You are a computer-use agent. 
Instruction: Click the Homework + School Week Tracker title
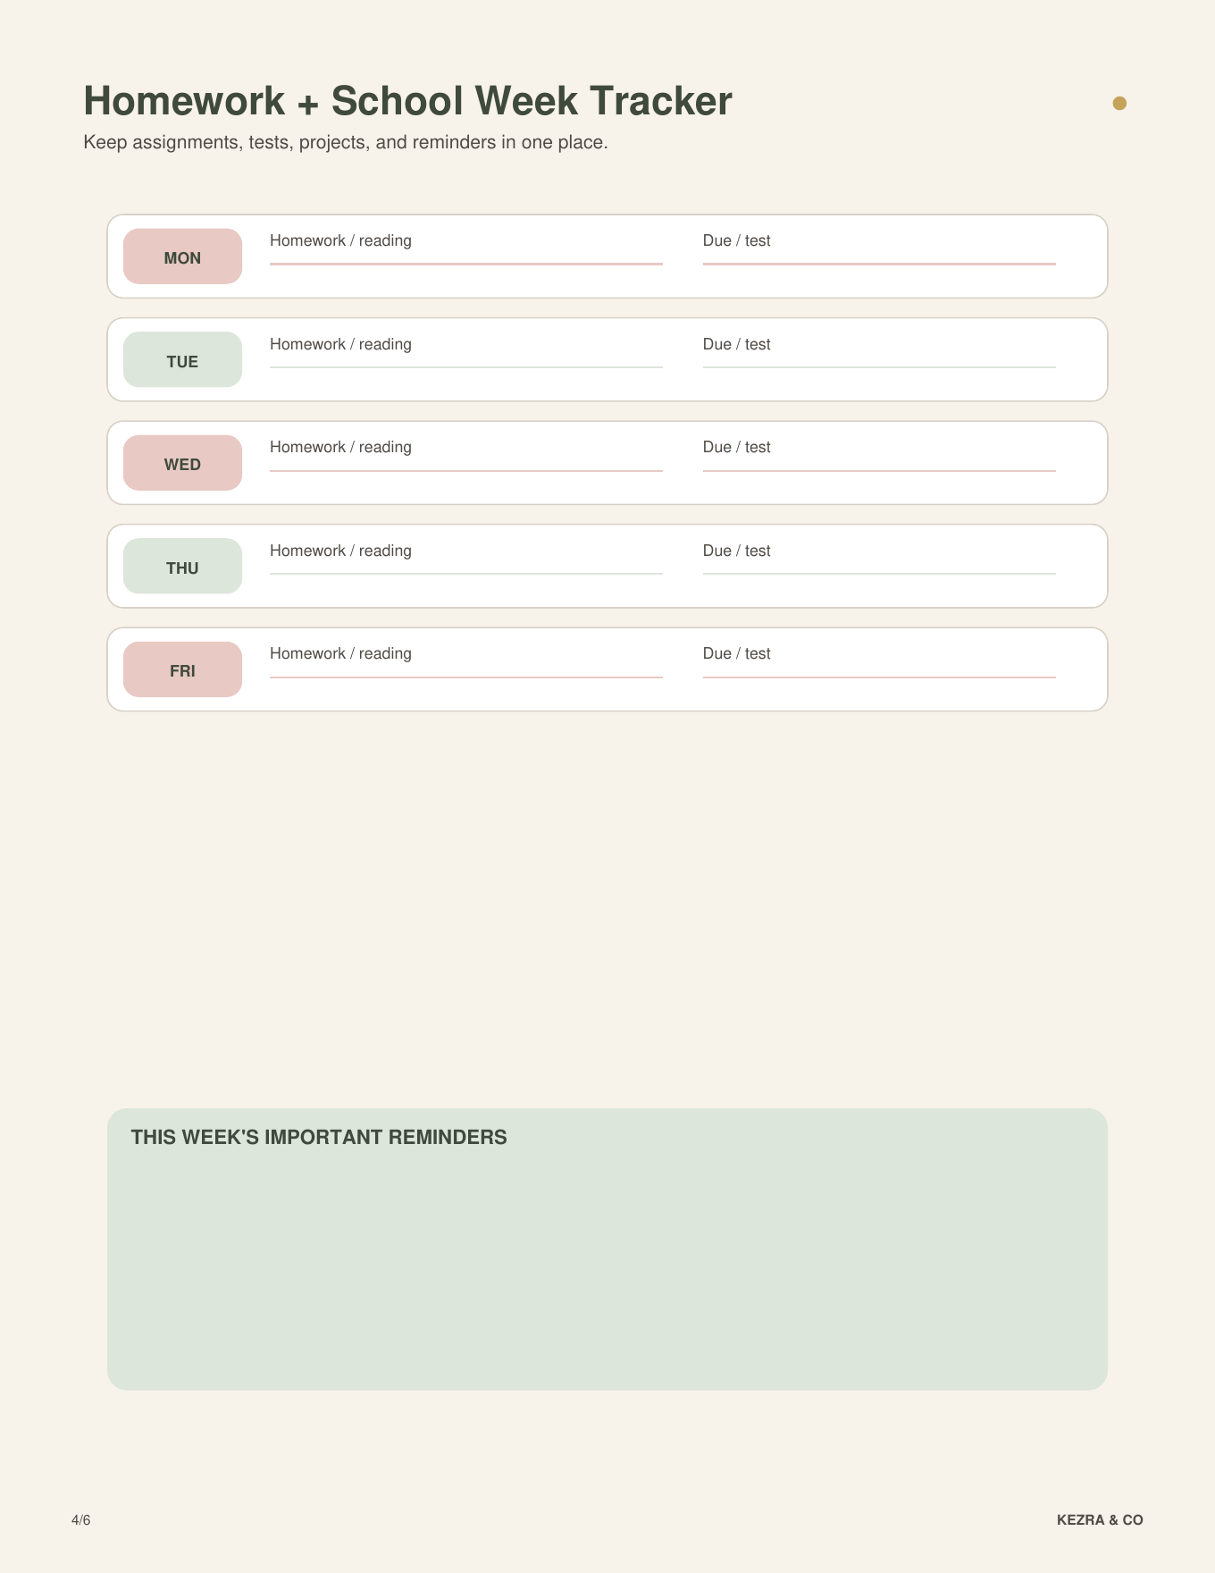[407, 101]
